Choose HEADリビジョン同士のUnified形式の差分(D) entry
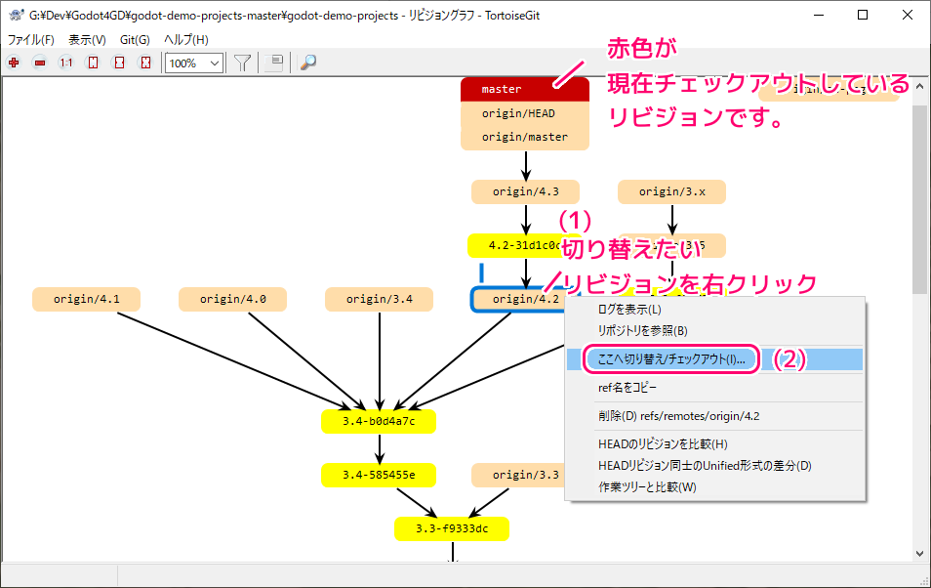The image size is (931, 588). pyautogui.click(x=715, y=466)
